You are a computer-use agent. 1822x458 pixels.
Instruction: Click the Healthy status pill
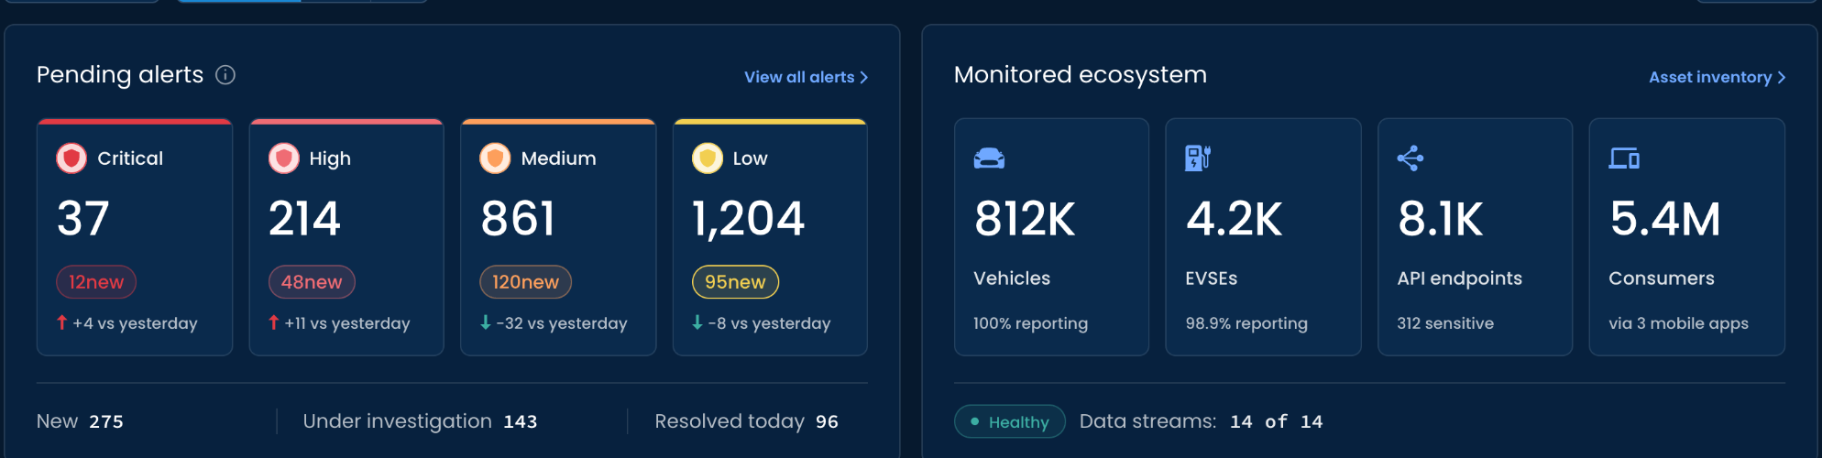pos(1010,421)
